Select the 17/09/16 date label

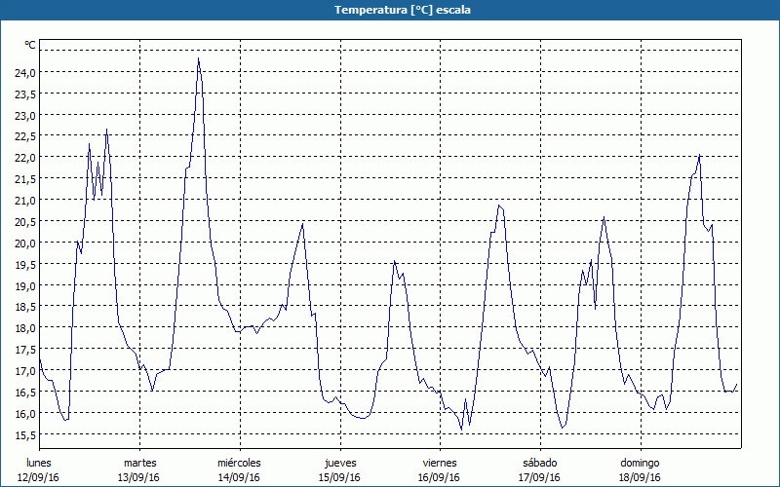point(540,477)
